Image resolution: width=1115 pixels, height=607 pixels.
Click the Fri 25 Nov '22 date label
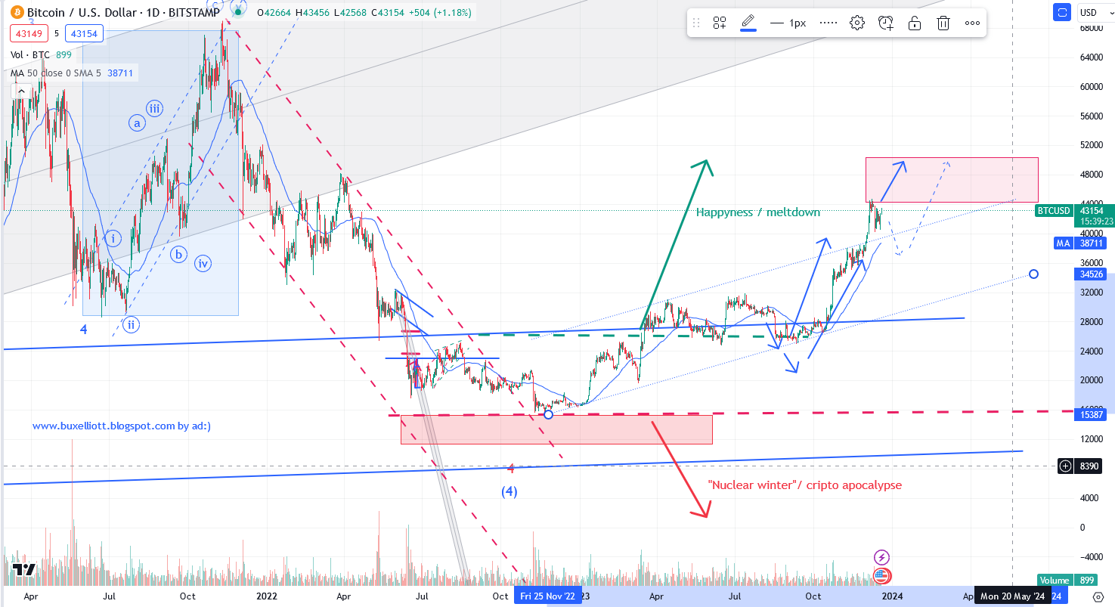[x=549, y=596]
